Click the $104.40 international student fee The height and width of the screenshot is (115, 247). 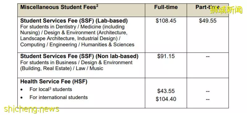click(x=166, y=99)
